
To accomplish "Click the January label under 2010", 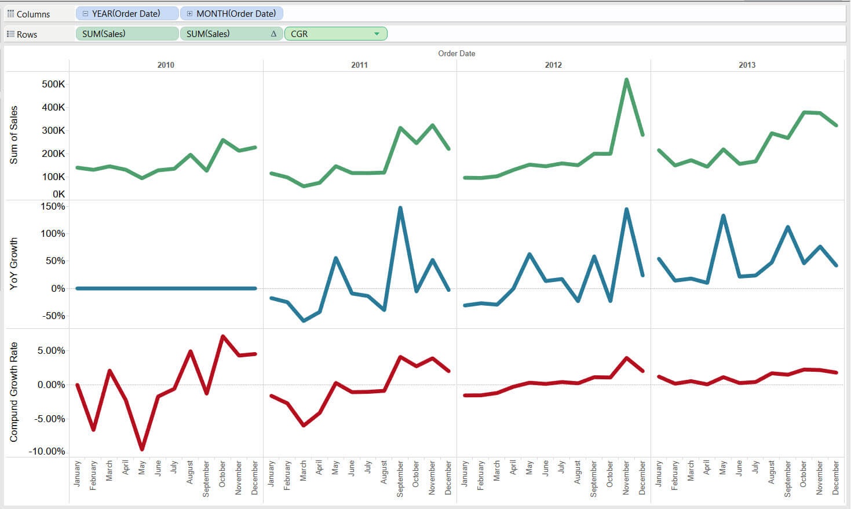I will [x=77, y=474].
